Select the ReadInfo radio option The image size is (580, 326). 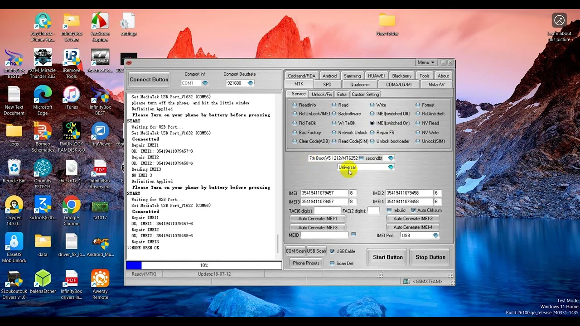coord(304,105)
